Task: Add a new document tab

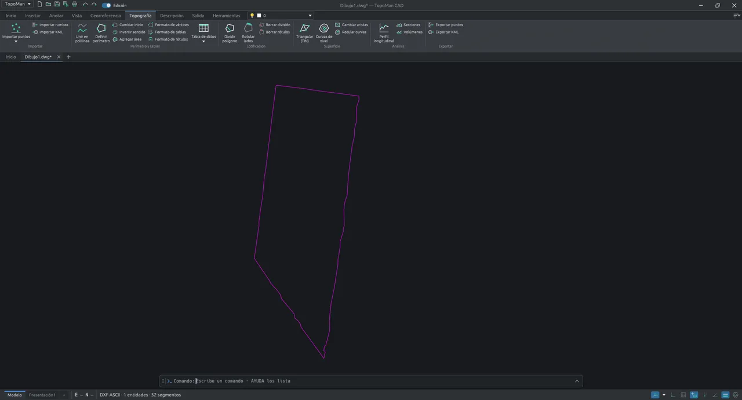Action: [x=68, y=57]
